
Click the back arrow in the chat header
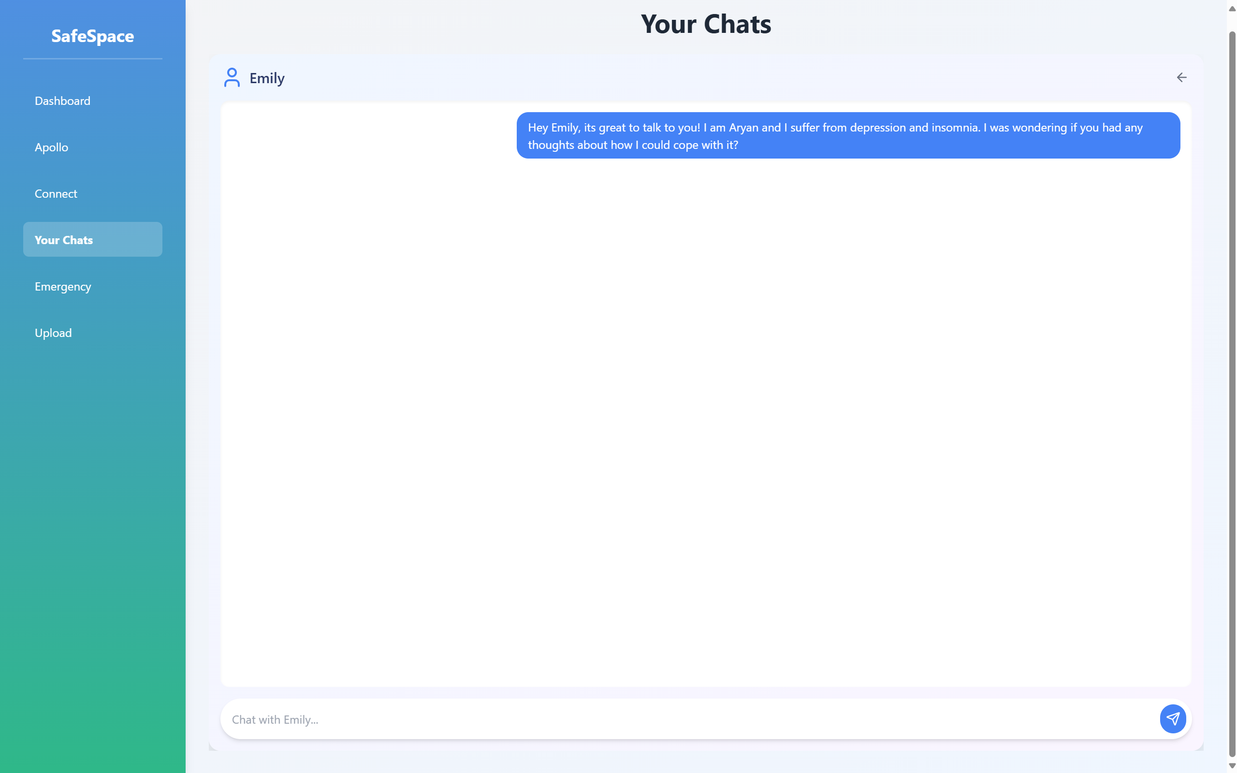point(1181,77)
